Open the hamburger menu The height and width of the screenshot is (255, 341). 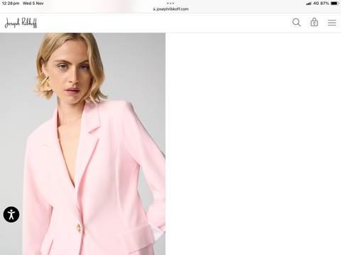332,23
